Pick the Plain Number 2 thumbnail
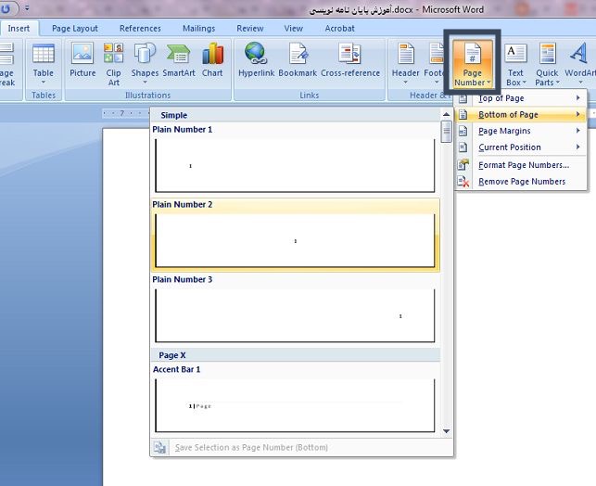 295,240
